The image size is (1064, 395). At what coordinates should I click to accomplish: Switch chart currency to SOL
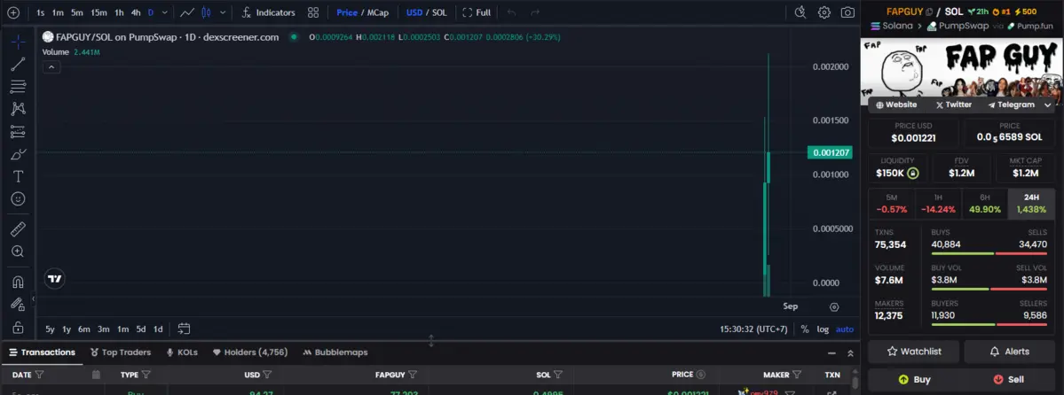coord(439,12)
